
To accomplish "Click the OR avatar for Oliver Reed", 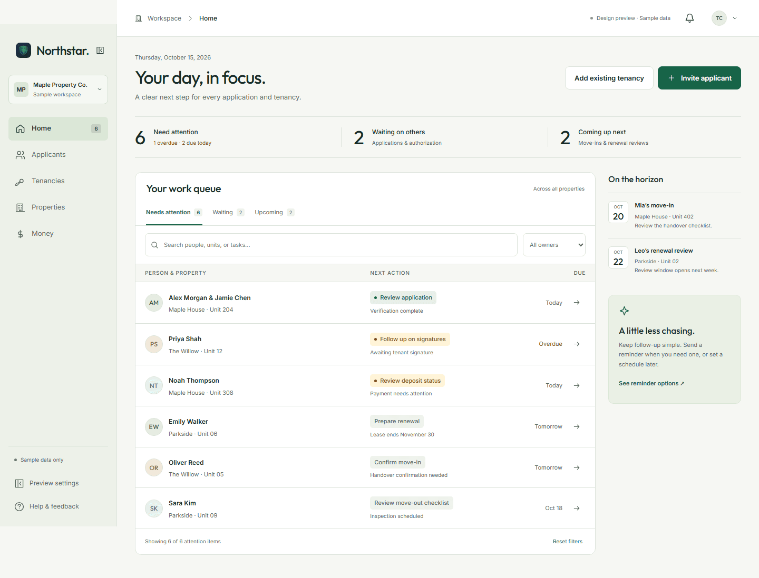I will (x=154, y=468).
